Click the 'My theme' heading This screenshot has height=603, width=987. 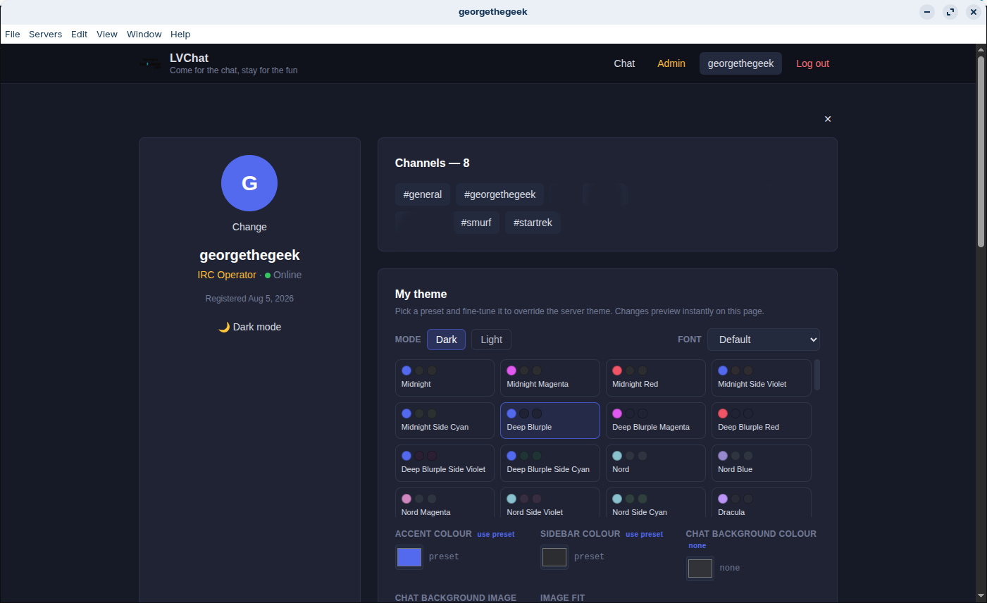tap(421, 294)
